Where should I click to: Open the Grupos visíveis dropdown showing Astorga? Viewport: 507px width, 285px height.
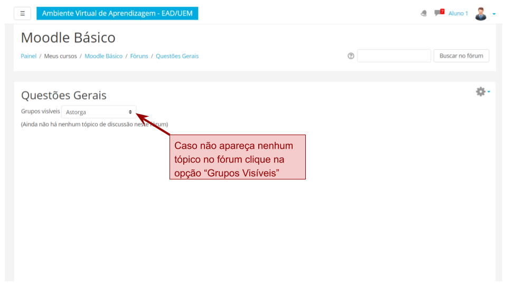99,112
